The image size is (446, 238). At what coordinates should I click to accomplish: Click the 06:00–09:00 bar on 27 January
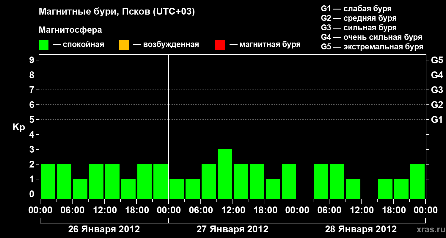click(209, 181)
